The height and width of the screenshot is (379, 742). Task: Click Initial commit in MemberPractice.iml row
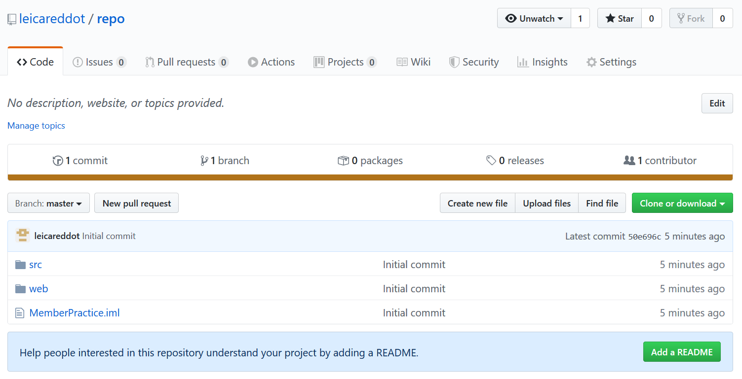pyautogui.click(x=414, y=313)
